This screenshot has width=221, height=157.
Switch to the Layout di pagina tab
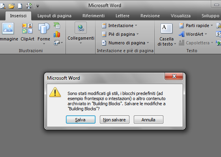coord(54,16)
